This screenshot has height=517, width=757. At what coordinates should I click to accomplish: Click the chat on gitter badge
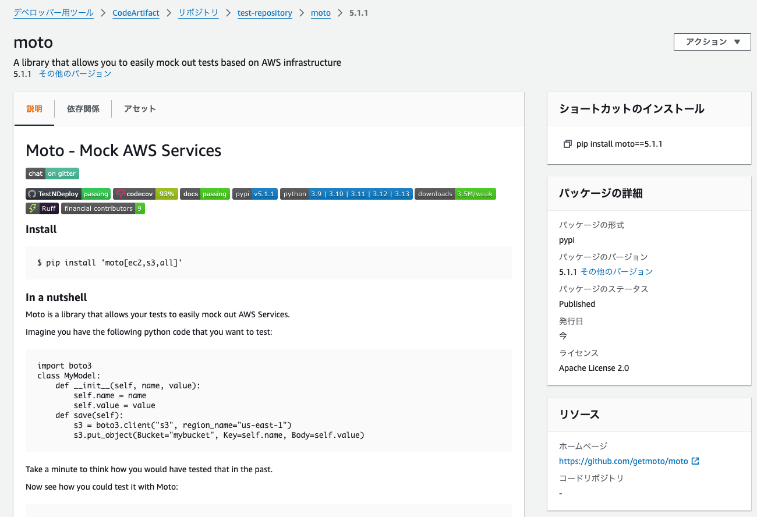pos(52,173)
